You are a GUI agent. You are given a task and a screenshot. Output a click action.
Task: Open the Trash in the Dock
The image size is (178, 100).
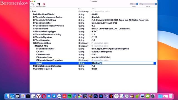[171, 96]
